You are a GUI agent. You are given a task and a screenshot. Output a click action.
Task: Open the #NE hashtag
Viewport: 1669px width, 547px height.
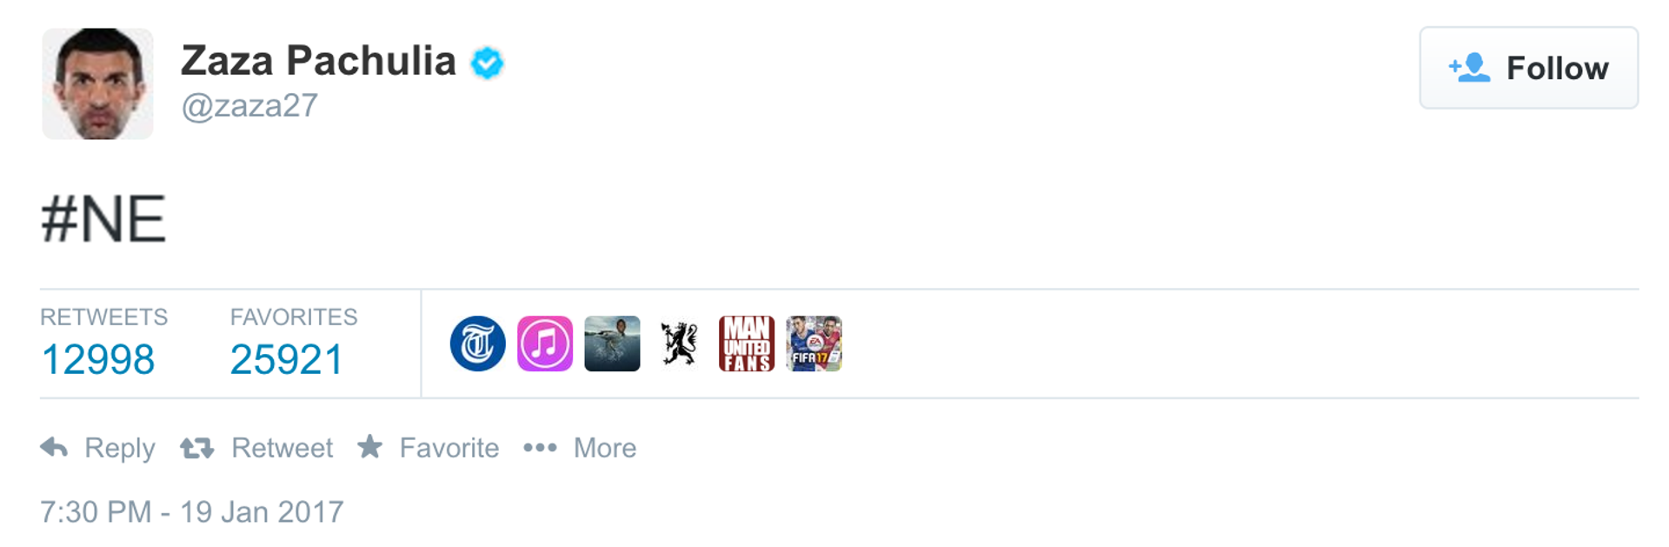103,219
